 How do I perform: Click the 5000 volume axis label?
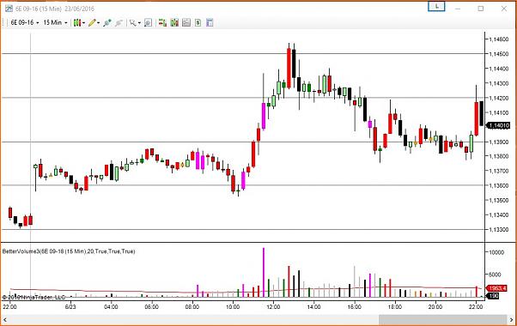[x=495, y=275]
